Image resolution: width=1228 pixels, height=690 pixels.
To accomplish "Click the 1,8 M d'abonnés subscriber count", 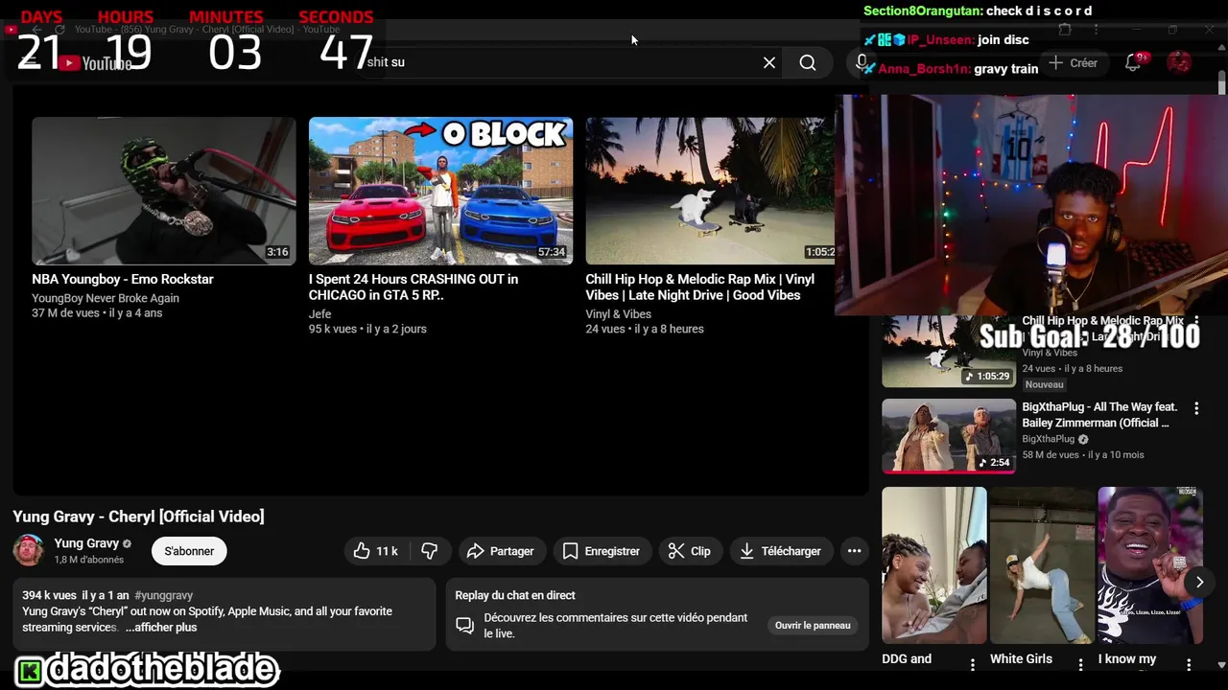I will [x=89, y=560].
